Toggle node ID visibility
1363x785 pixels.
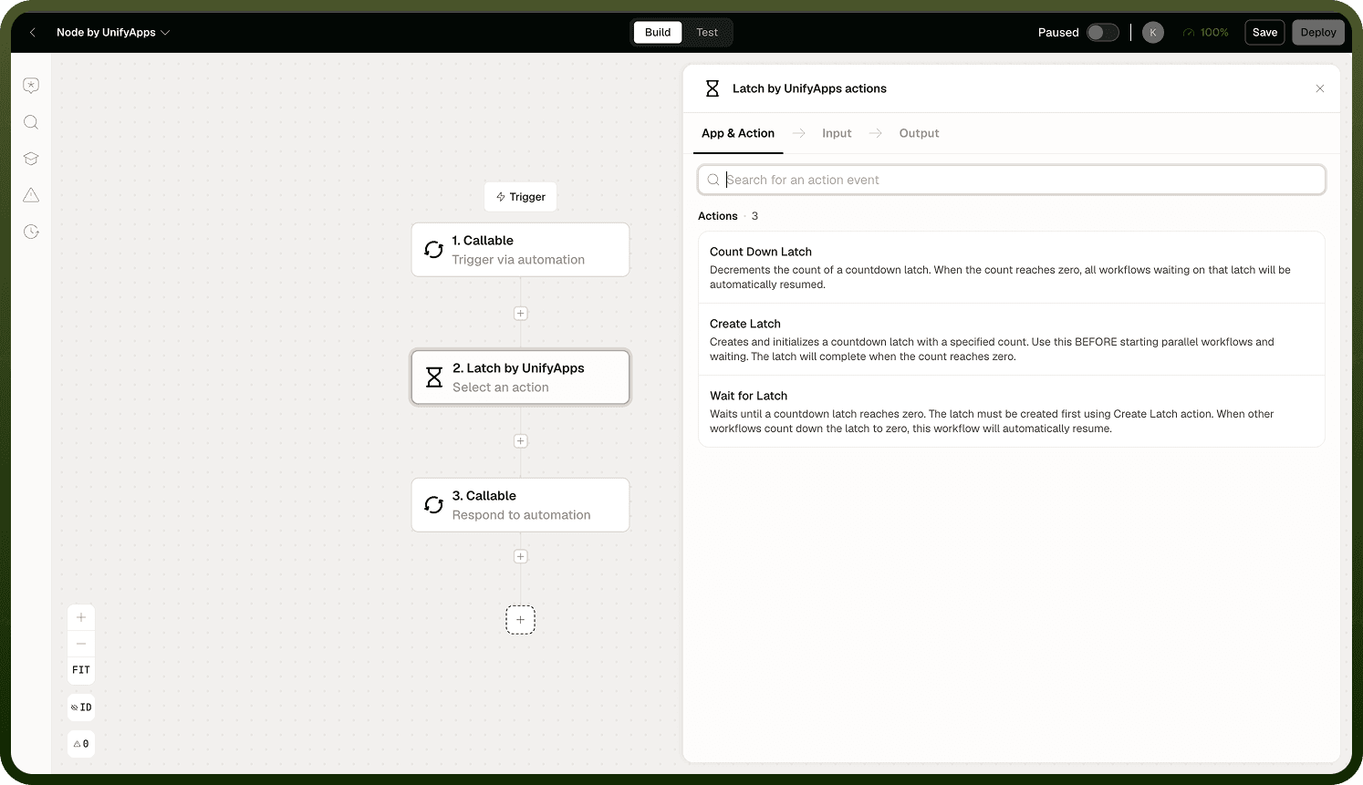coord(81,708)
